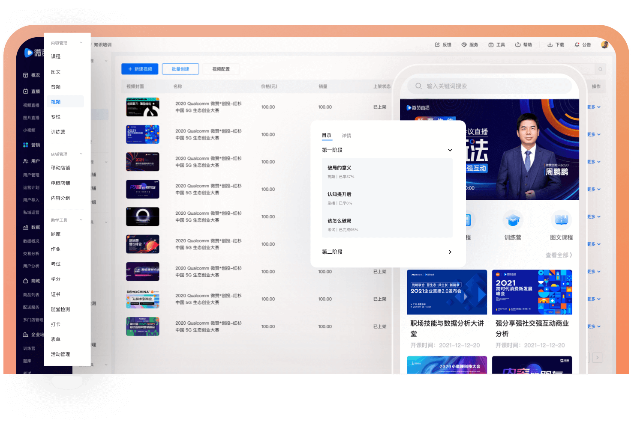Open the 服务 service icon
Viewport: 631px width, 421px height.
coord(464,45)
